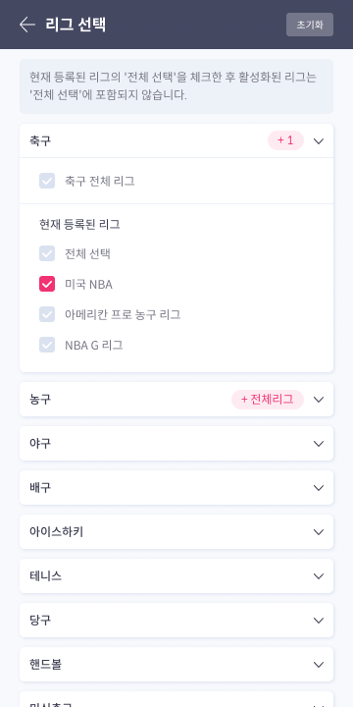Screen dimensions: 353x707
Task: Click the + 전체리그 badge
Action: 268,400
